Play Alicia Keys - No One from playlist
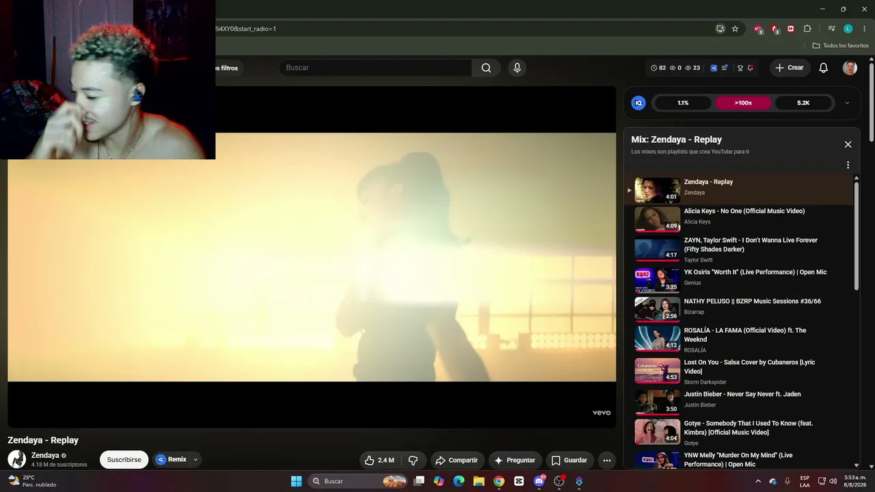The height and width of the screenshot is (492, 875). [740, 219]
